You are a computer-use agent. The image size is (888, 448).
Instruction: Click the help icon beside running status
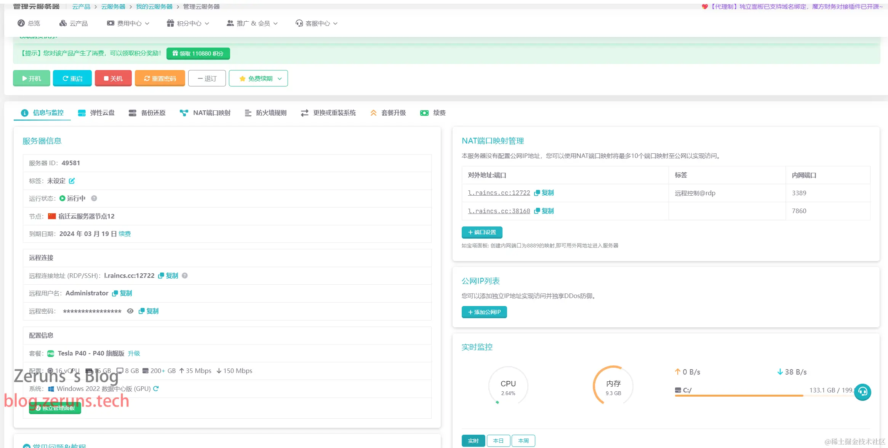coord(94,198)
